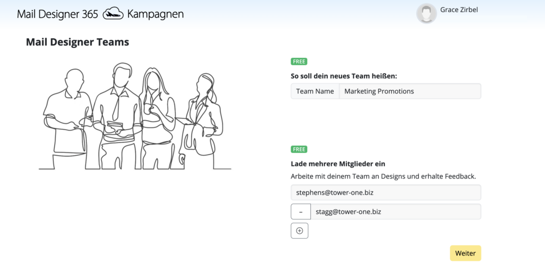The image size is (545, 280).
Task: Click the cloud airplane logo icon
Action: (113, 14)
